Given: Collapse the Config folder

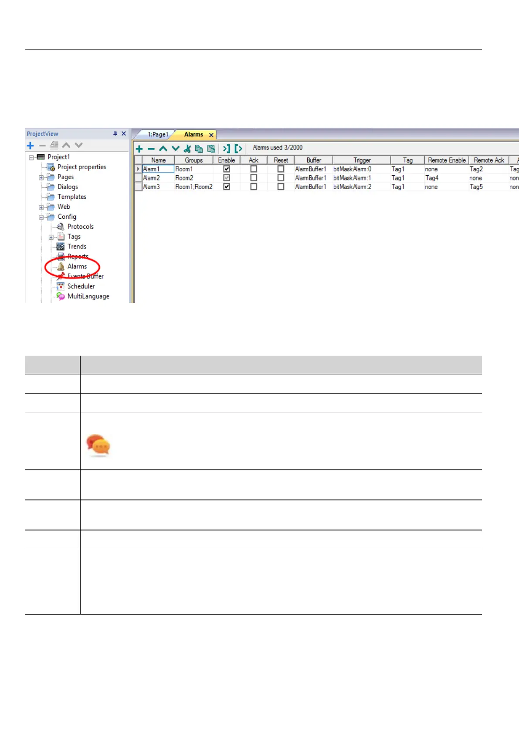Looking at the screenshot, I should coord(41,217).
